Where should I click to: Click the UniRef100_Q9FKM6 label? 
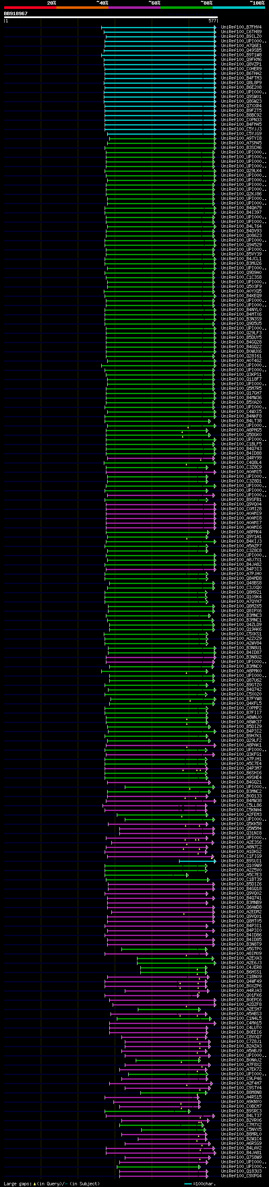click(241, 59)
